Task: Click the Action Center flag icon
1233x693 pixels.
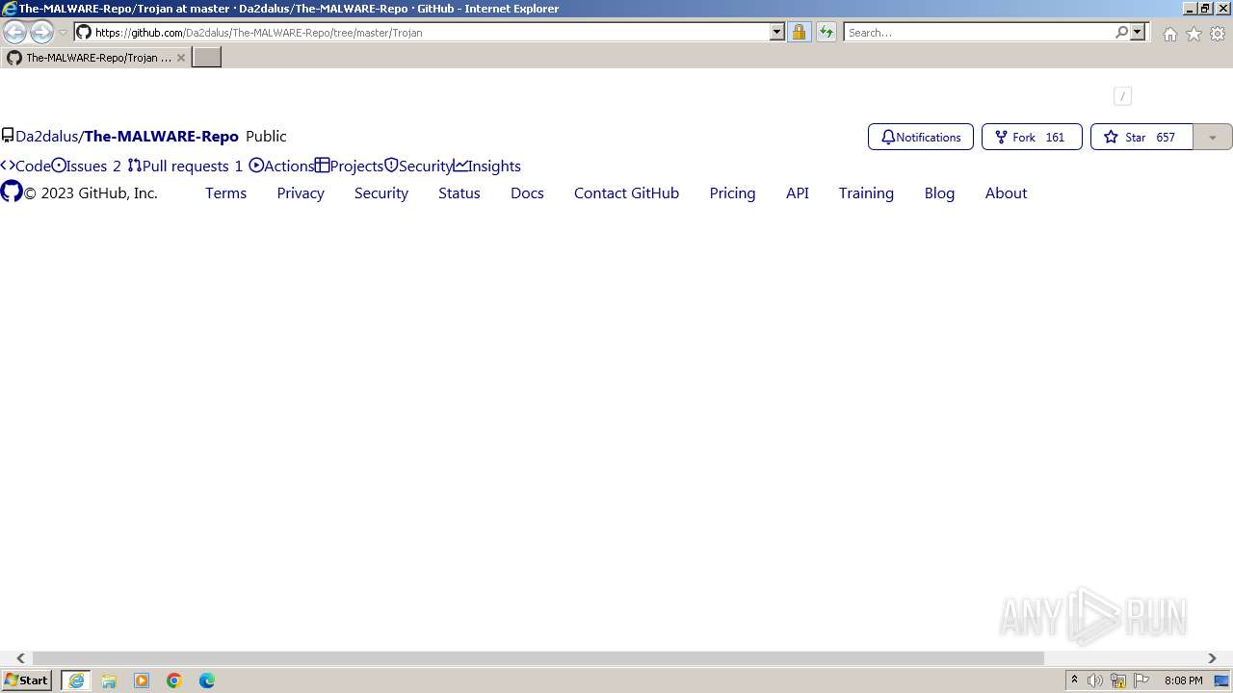Action: tap(1141, 680)
